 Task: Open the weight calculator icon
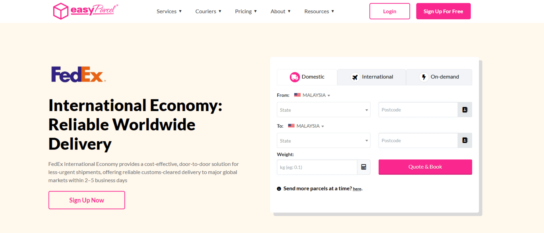364,167
